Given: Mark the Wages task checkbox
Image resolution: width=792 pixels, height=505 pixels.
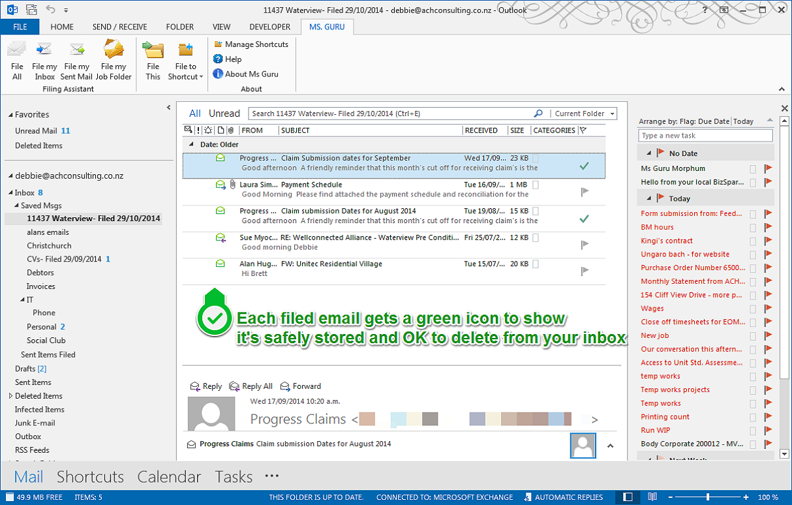Looking at the screenshot, I should tap(753, 309).
